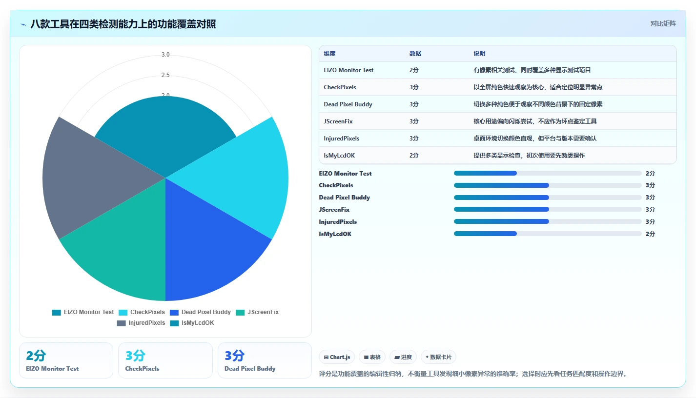This screenshot has height=398, width=696.
Task: Click the 对比矩阵 label in header
Action: [663, 23]
